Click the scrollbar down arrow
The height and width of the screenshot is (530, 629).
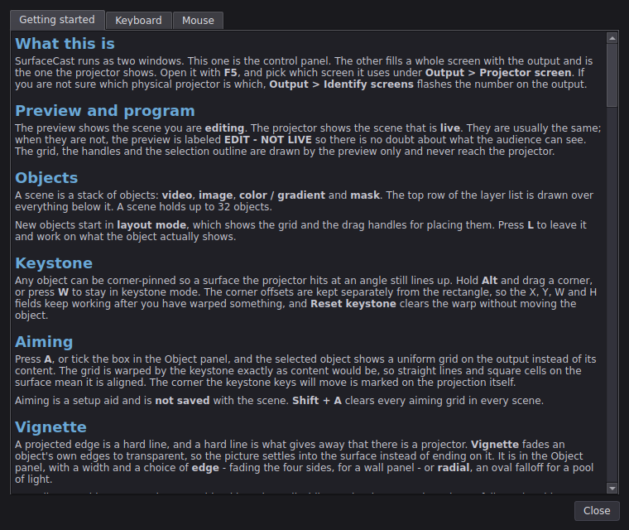[612, 489]
